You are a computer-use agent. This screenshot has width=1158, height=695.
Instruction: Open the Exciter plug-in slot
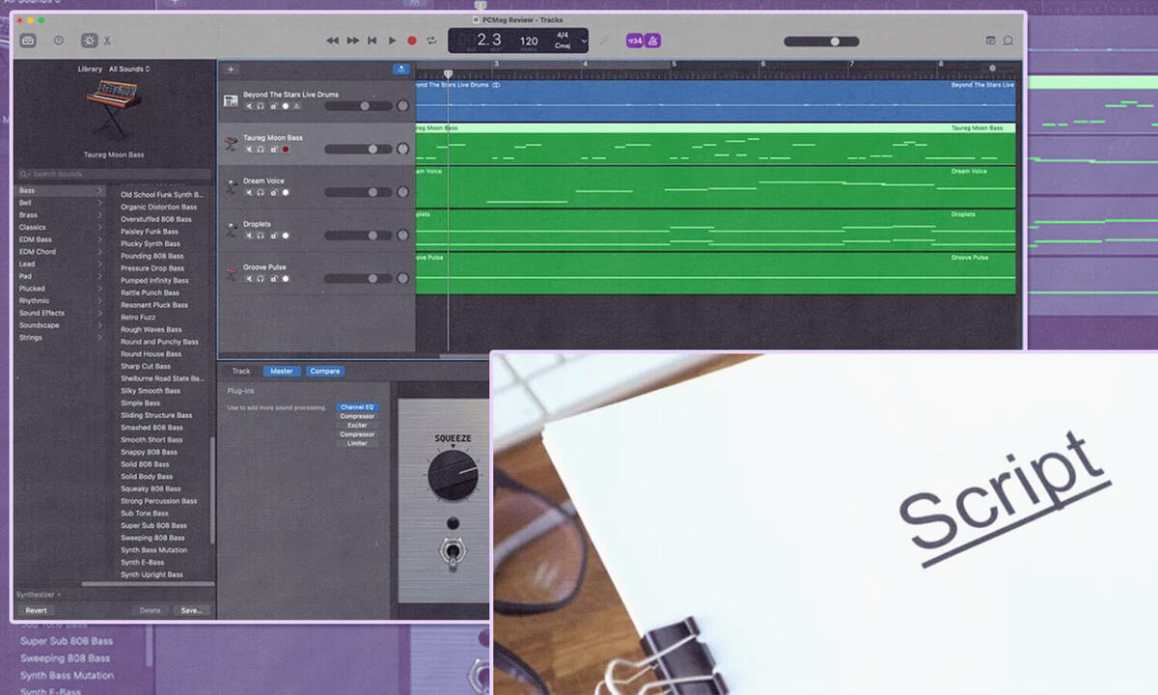(x=357, y=426)
